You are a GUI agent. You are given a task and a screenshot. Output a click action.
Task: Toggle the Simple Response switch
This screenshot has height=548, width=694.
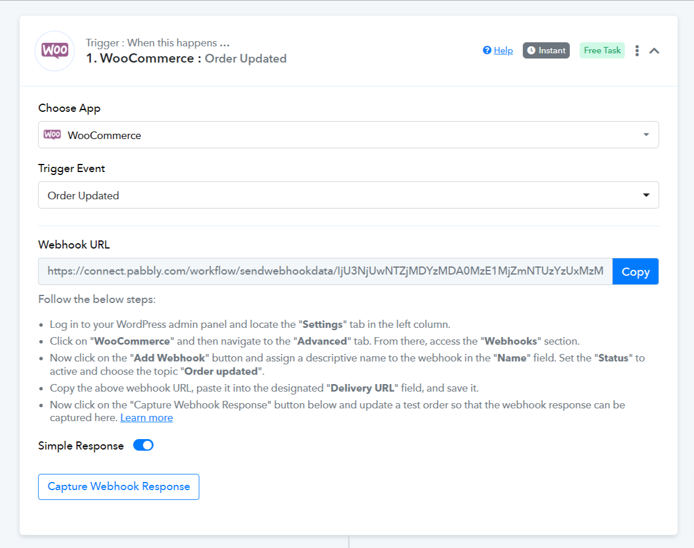[x=143, y=445]
